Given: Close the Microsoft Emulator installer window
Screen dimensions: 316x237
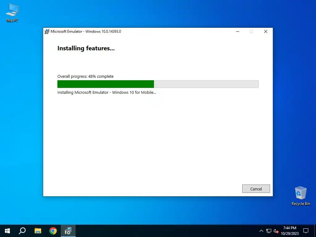Looking at the screenshot, I should (266, 31).
